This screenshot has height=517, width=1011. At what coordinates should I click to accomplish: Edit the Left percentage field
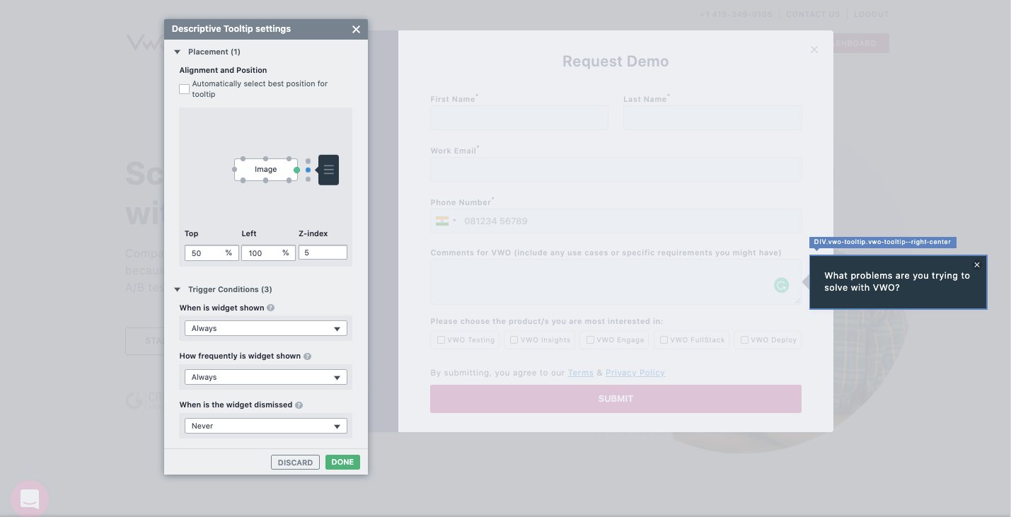268,252
